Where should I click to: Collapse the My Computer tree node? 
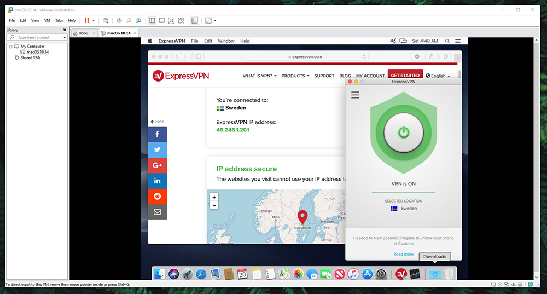10,47
